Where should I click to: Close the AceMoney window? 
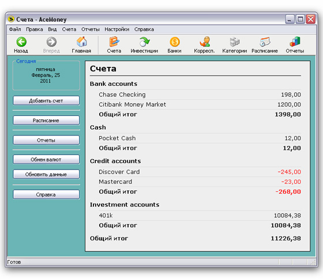(x=310, y=20)
